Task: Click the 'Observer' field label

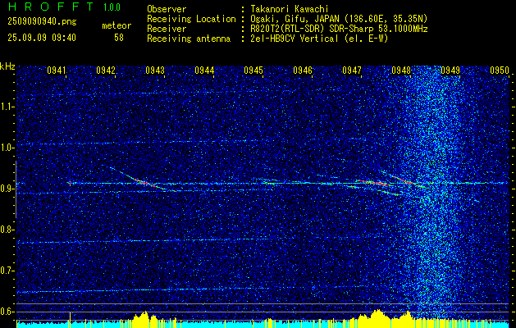Action: coord(167,9)
